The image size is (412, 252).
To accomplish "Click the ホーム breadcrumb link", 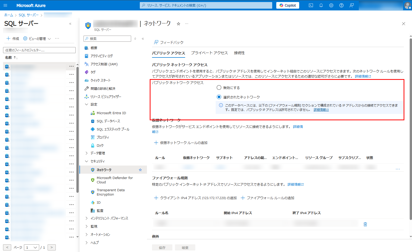I will click(9, 15).
